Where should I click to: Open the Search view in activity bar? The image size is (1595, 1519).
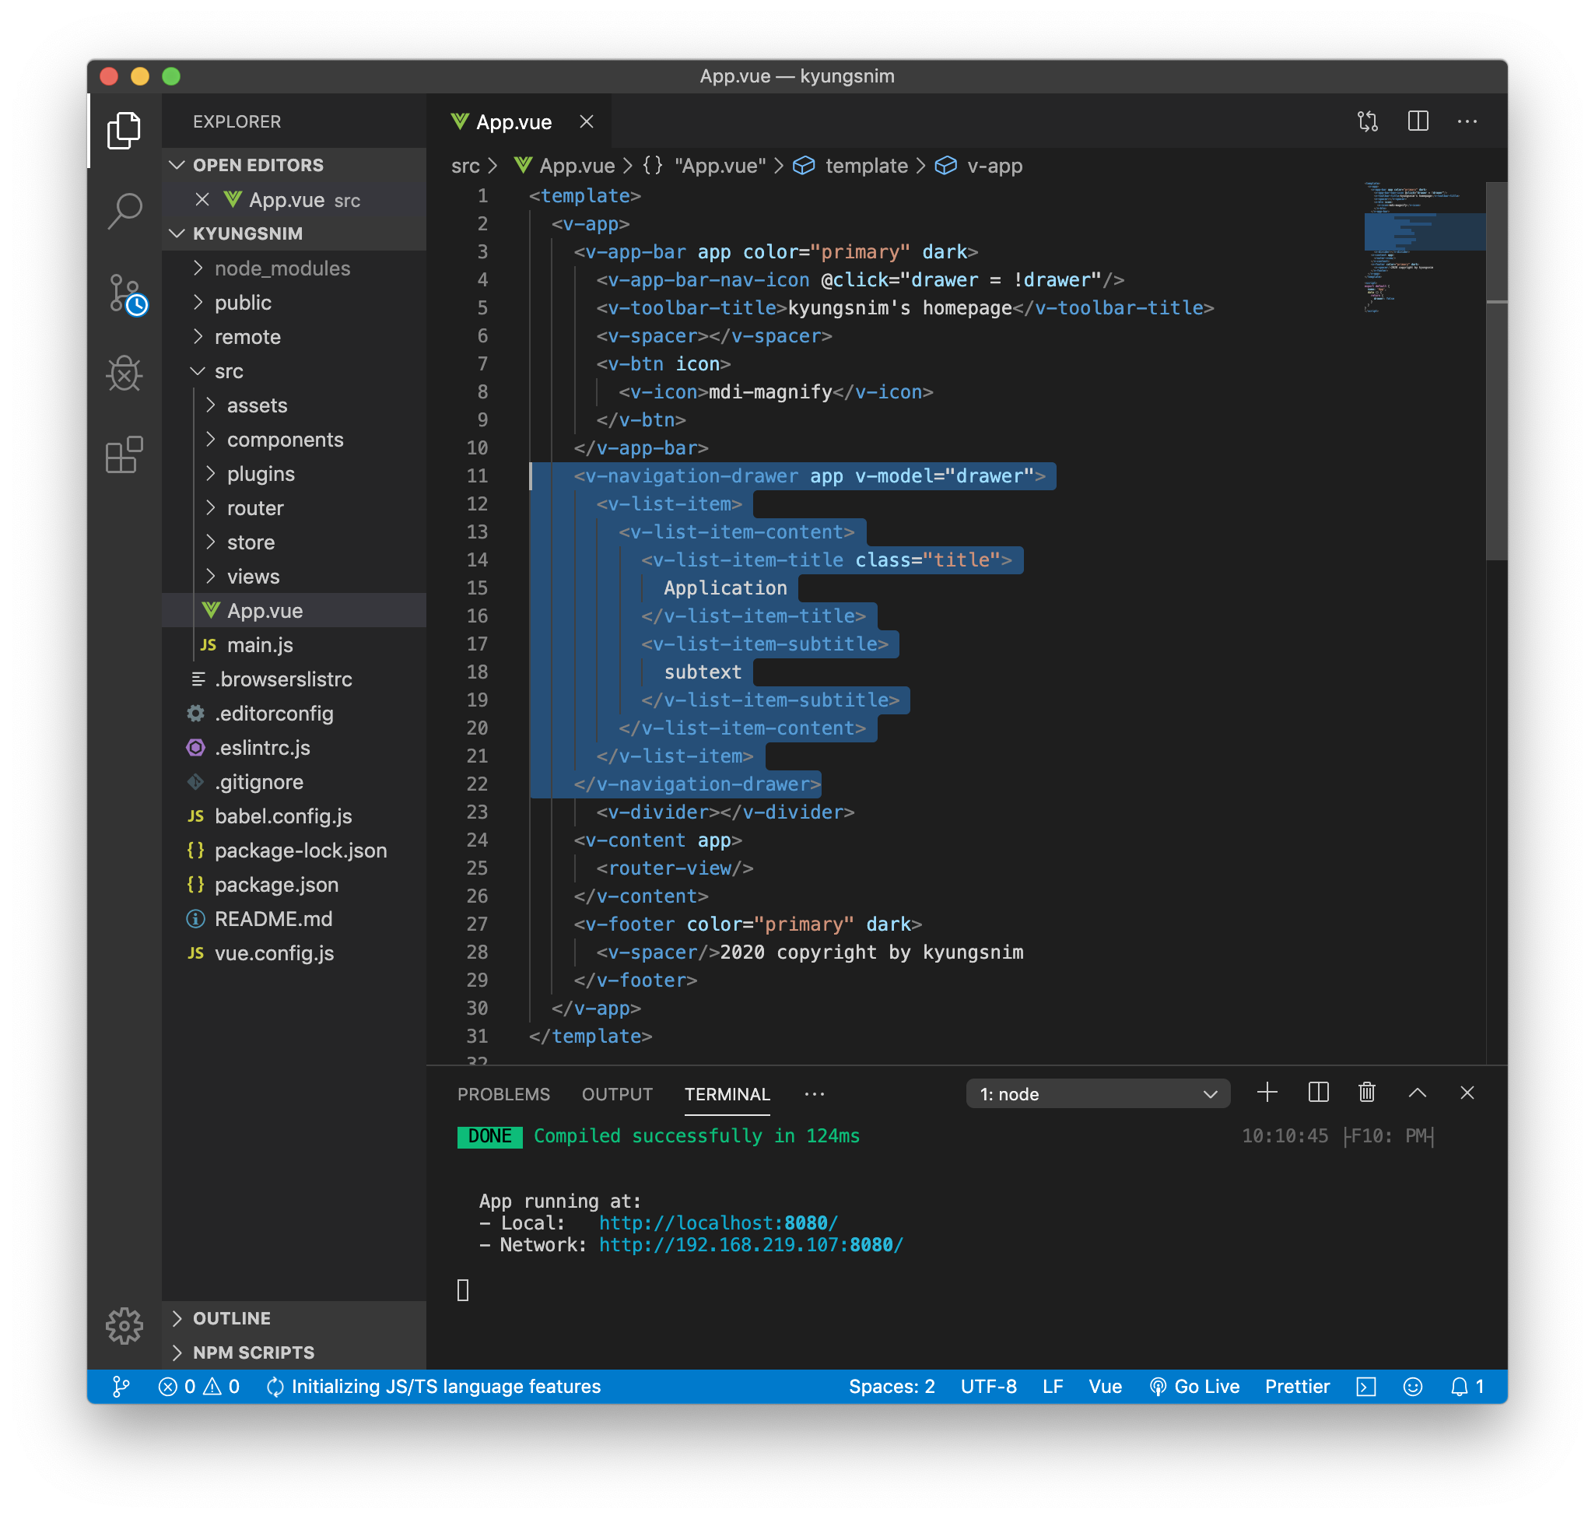(124, 212)
